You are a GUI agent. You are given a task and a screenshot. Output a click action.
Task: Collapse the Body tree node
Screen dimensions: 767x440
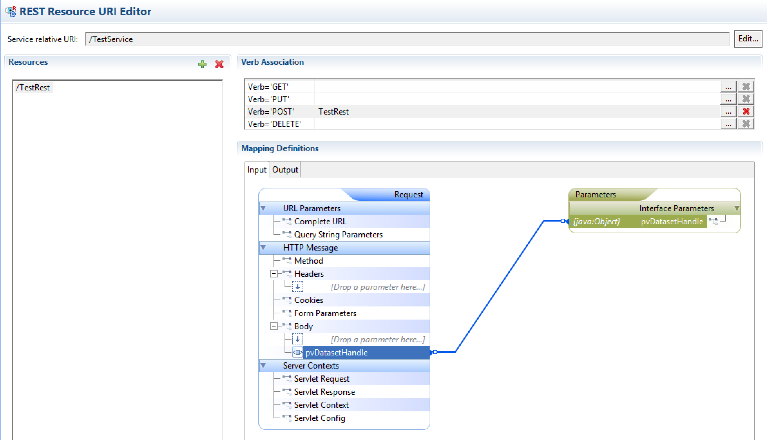274,326
